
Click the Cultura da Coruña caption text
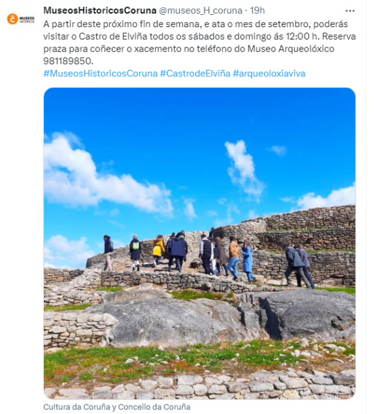point(116,407)
